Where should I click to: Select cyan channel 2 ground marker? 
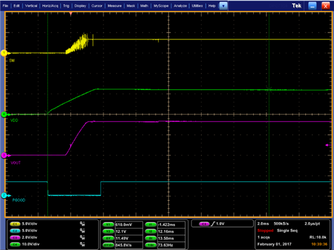(x=4, y=195)
